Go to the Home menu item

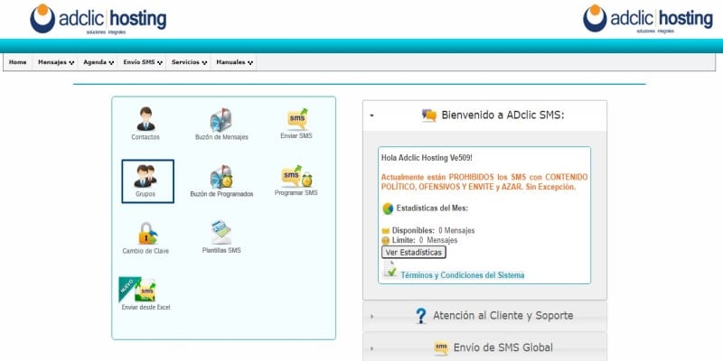pos(17,62)
